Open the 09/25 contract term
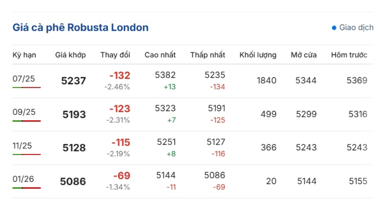Screen dimensions: 392x200 coord(24,112)
